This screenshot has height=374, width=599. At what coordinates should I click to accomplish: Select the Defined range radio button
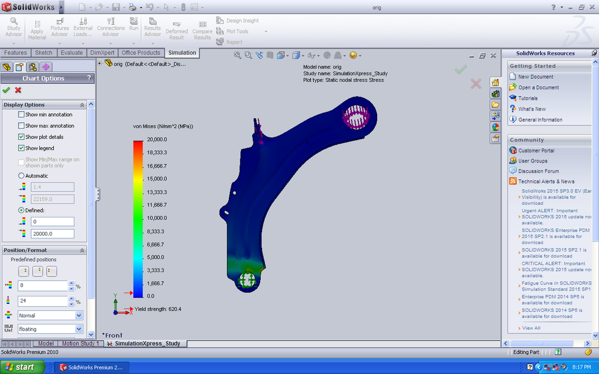(22, 210)
